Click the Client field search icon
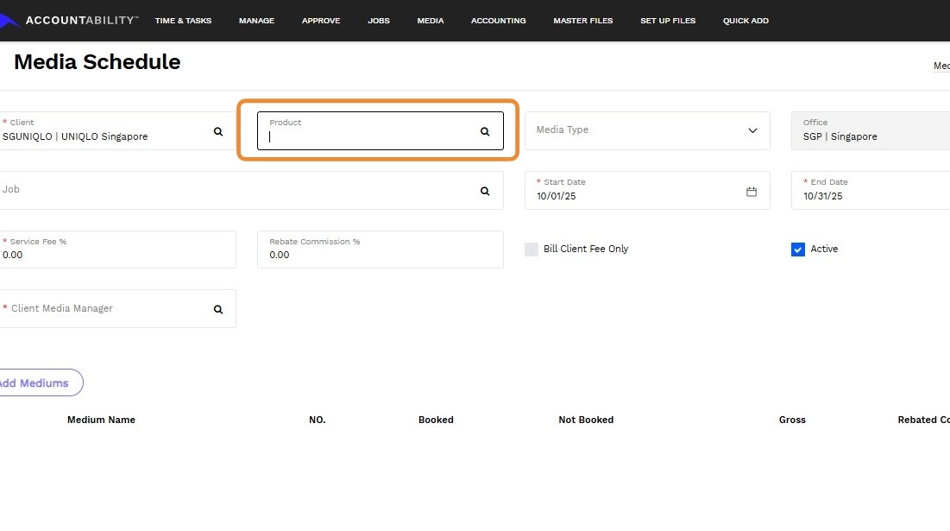 tap(218, 131)
